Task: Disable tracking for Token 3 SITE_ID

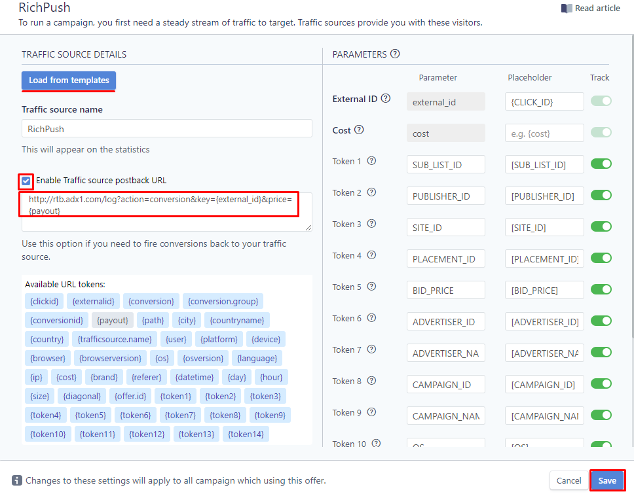Action: point(601,226)
